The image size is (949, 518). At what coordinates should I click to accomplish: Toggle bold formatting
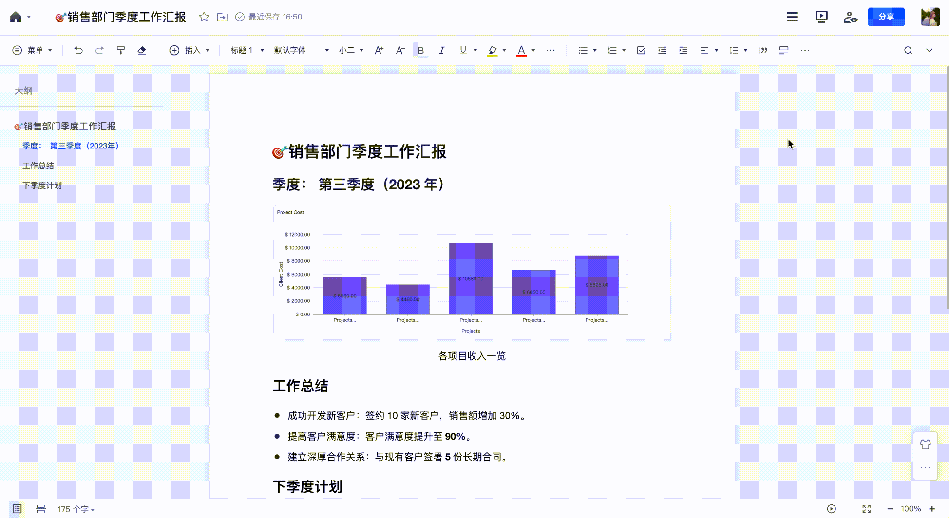(x=420, y=50)
